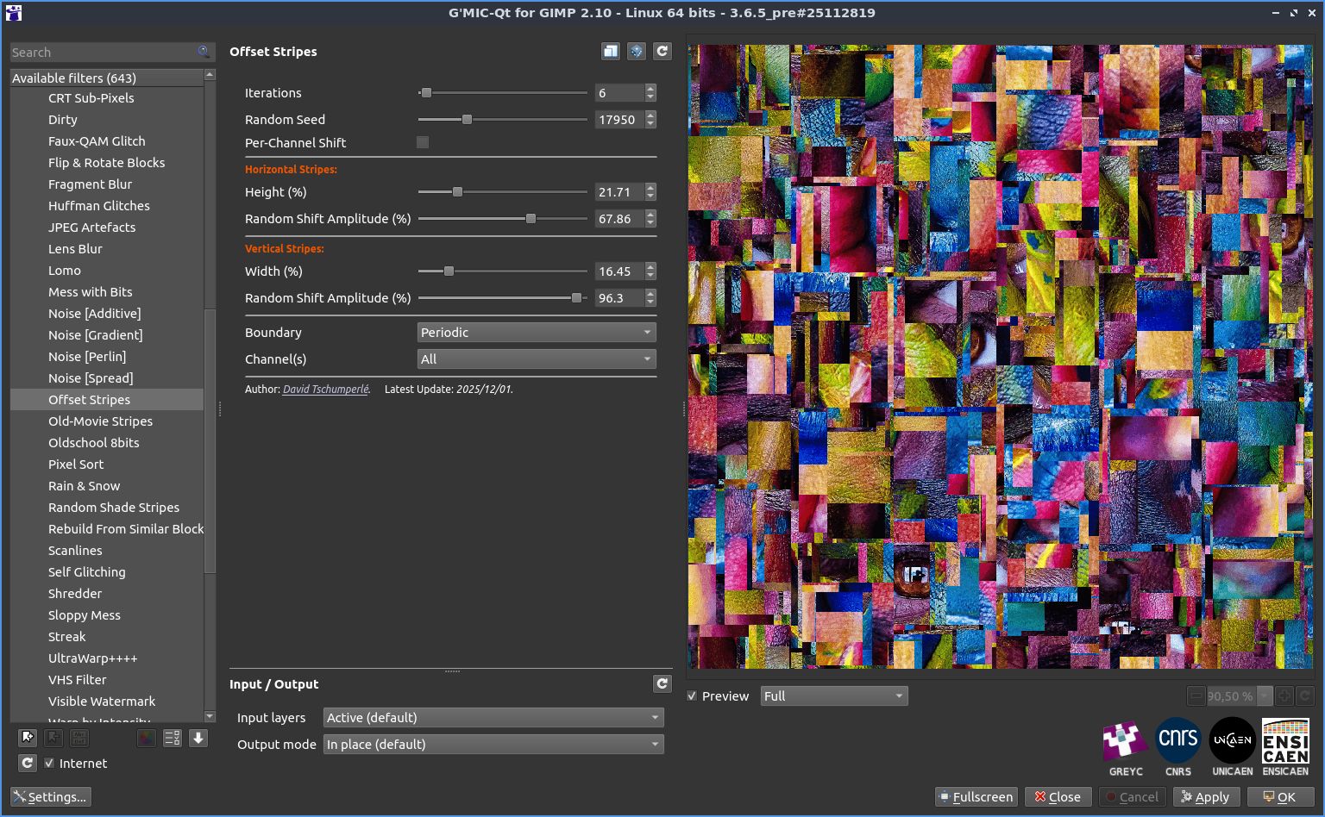Uncheck the Internet checkbox
This screenshot has height=817, width=1325.
tap(49, 764)
